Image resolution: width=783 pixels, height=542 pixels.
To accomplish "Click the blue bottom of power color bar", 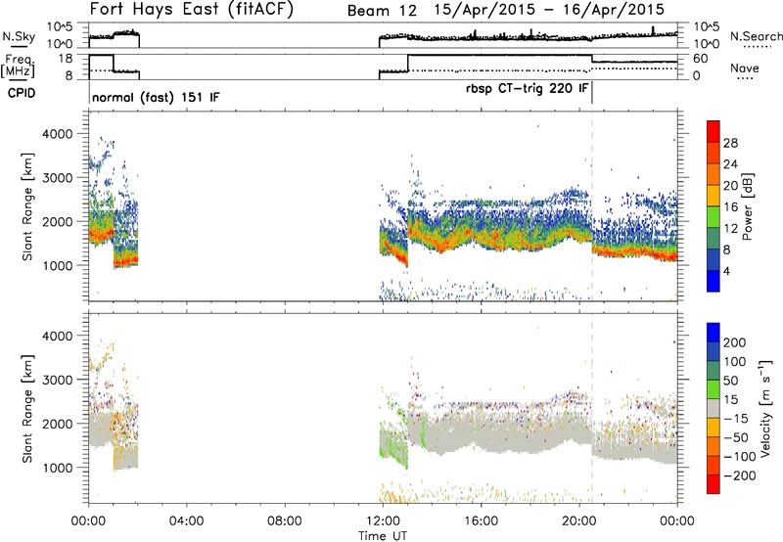I will click(x=714, y=281).
